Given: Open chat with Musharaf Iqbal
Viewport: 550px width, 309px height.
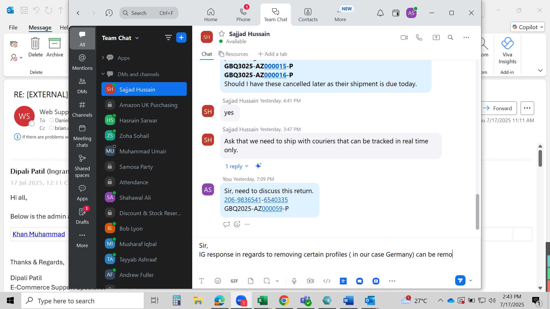Looking at the screenshot, I should tap(144, 244).
